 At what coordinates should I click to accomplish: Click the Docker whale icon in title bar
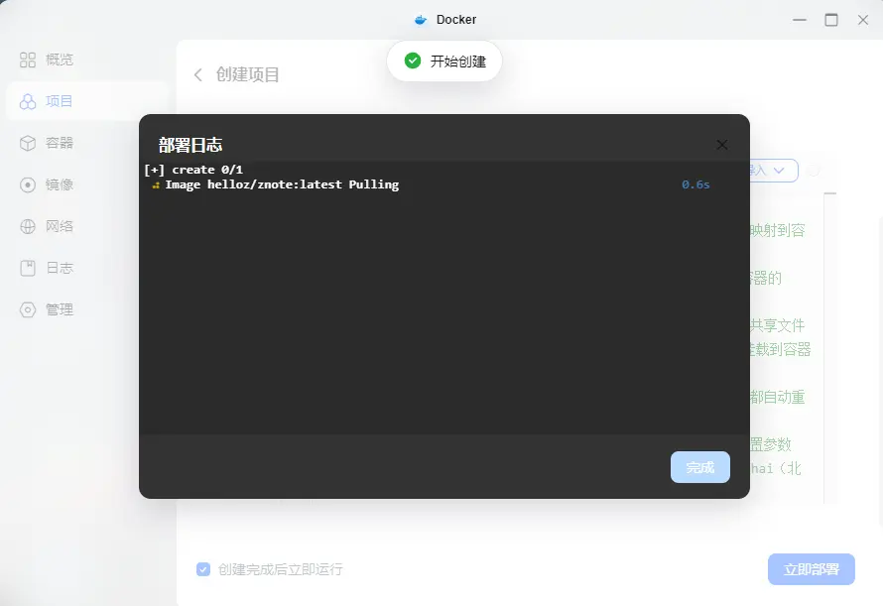pyautogui.click(x=421, y=20)
